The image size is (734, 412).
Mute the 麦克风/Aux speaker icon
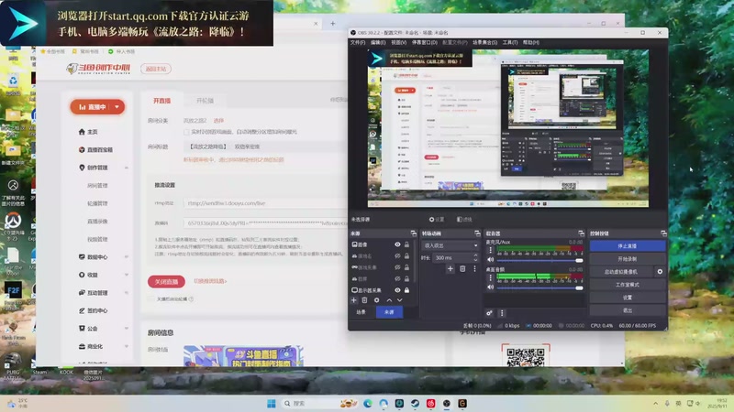[490, 260]
